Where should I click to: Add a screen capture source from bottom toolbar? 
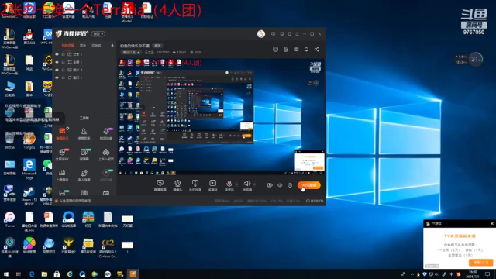[x=160, y=185]
